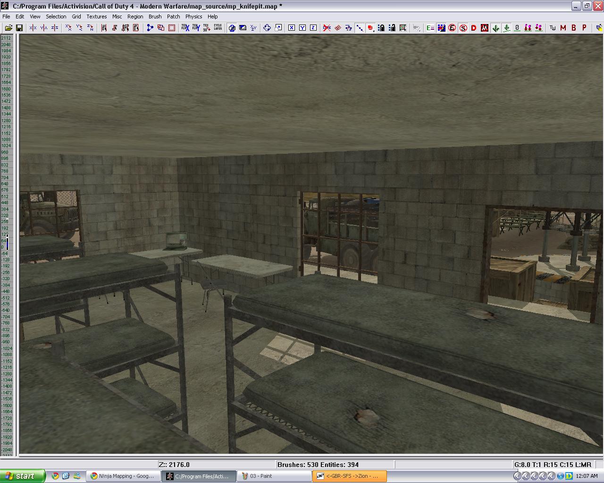
Task: Click the Radiant taskbar button
Action: (x=198, y=476)
